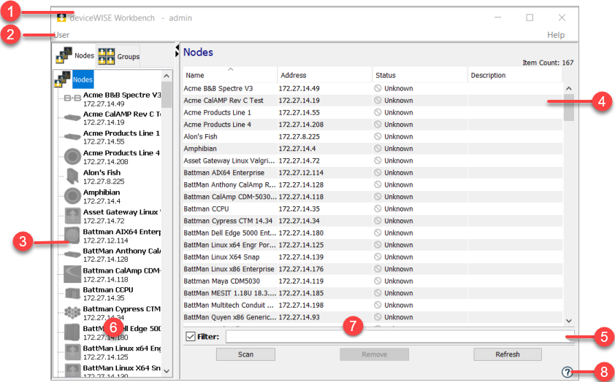Click the tree panel scrollbar up arrow

[x=167, y=76]
